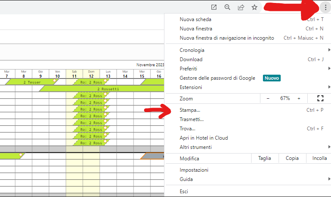The image size is (331, 197).
Task: Open Gestore delle password di Google
Action: [x=217, y=78]
